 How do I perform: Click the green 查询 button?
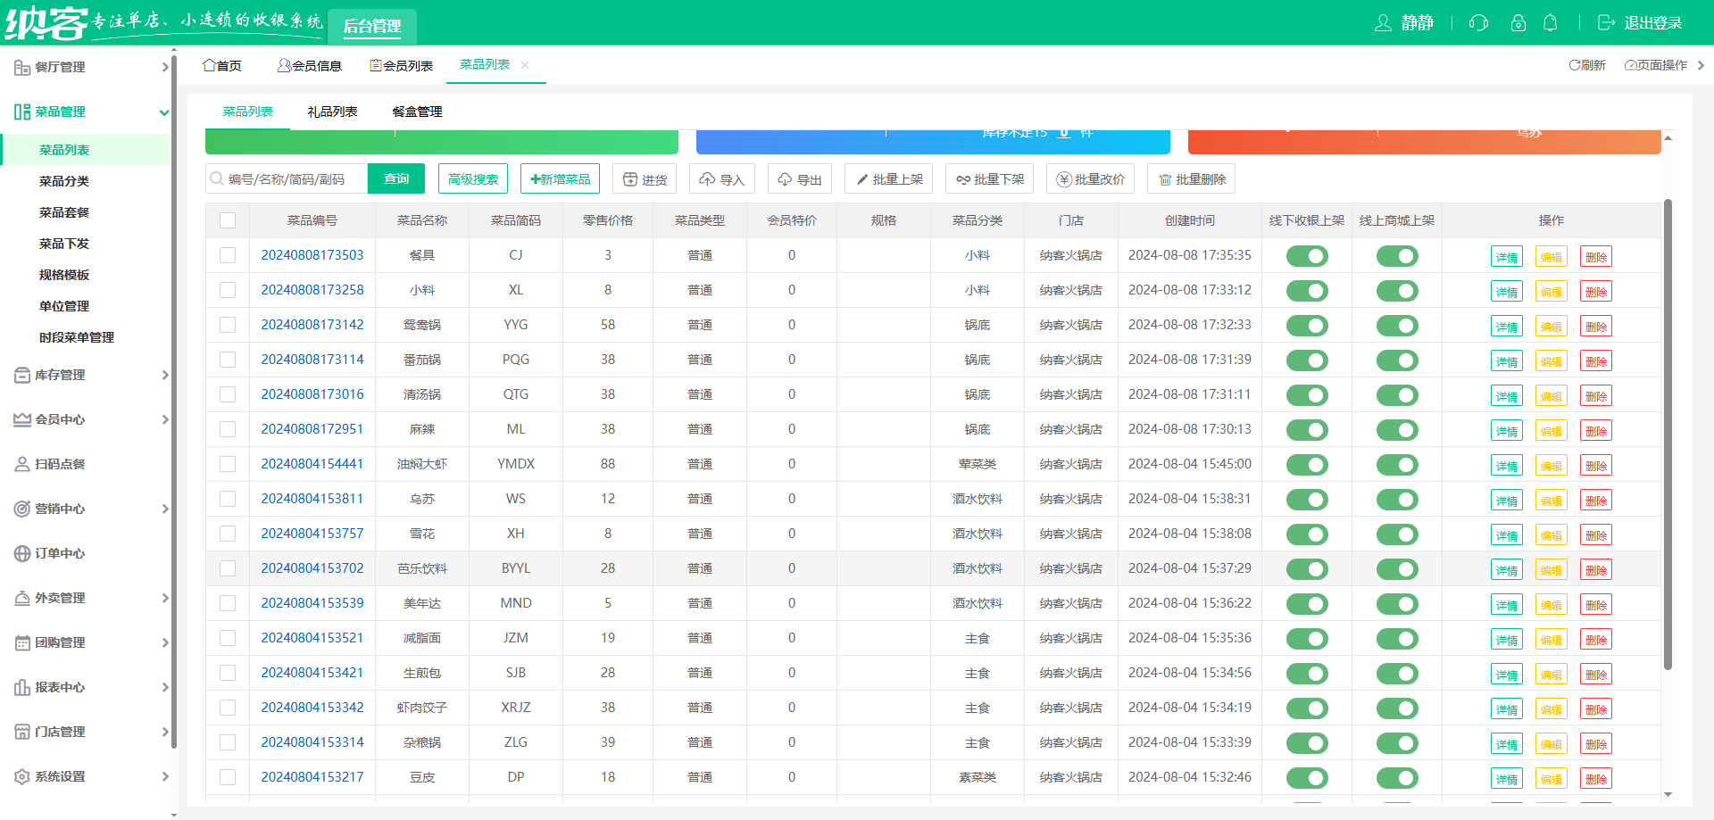point(396,178)
